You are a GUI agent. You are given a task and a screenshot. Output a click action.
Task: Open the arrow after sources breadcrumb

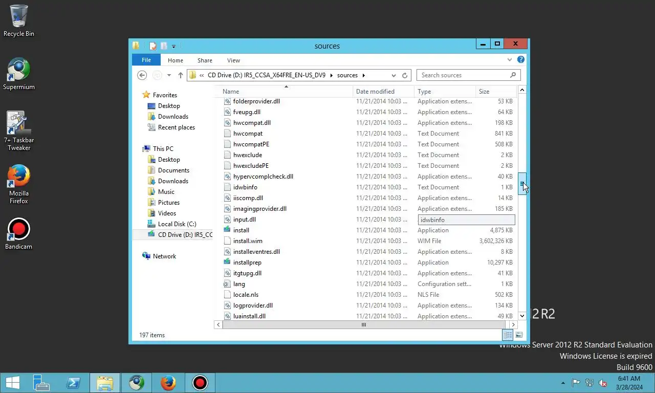(364, 75)
